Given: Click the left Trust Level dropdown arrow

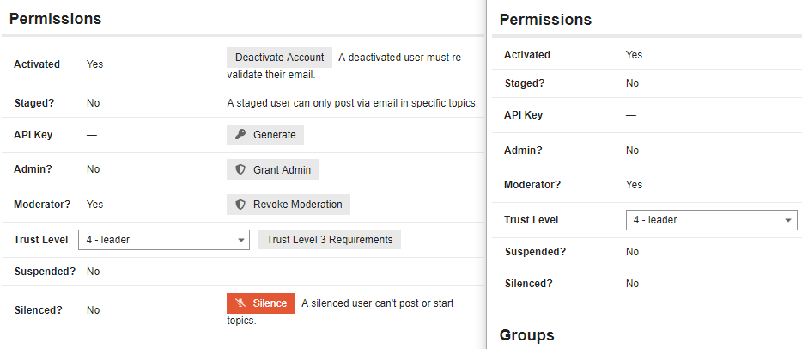Looking at the screenshot, I should [x=241, y=240].
